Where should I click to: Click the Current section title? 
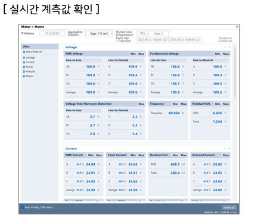coord(71,149)
